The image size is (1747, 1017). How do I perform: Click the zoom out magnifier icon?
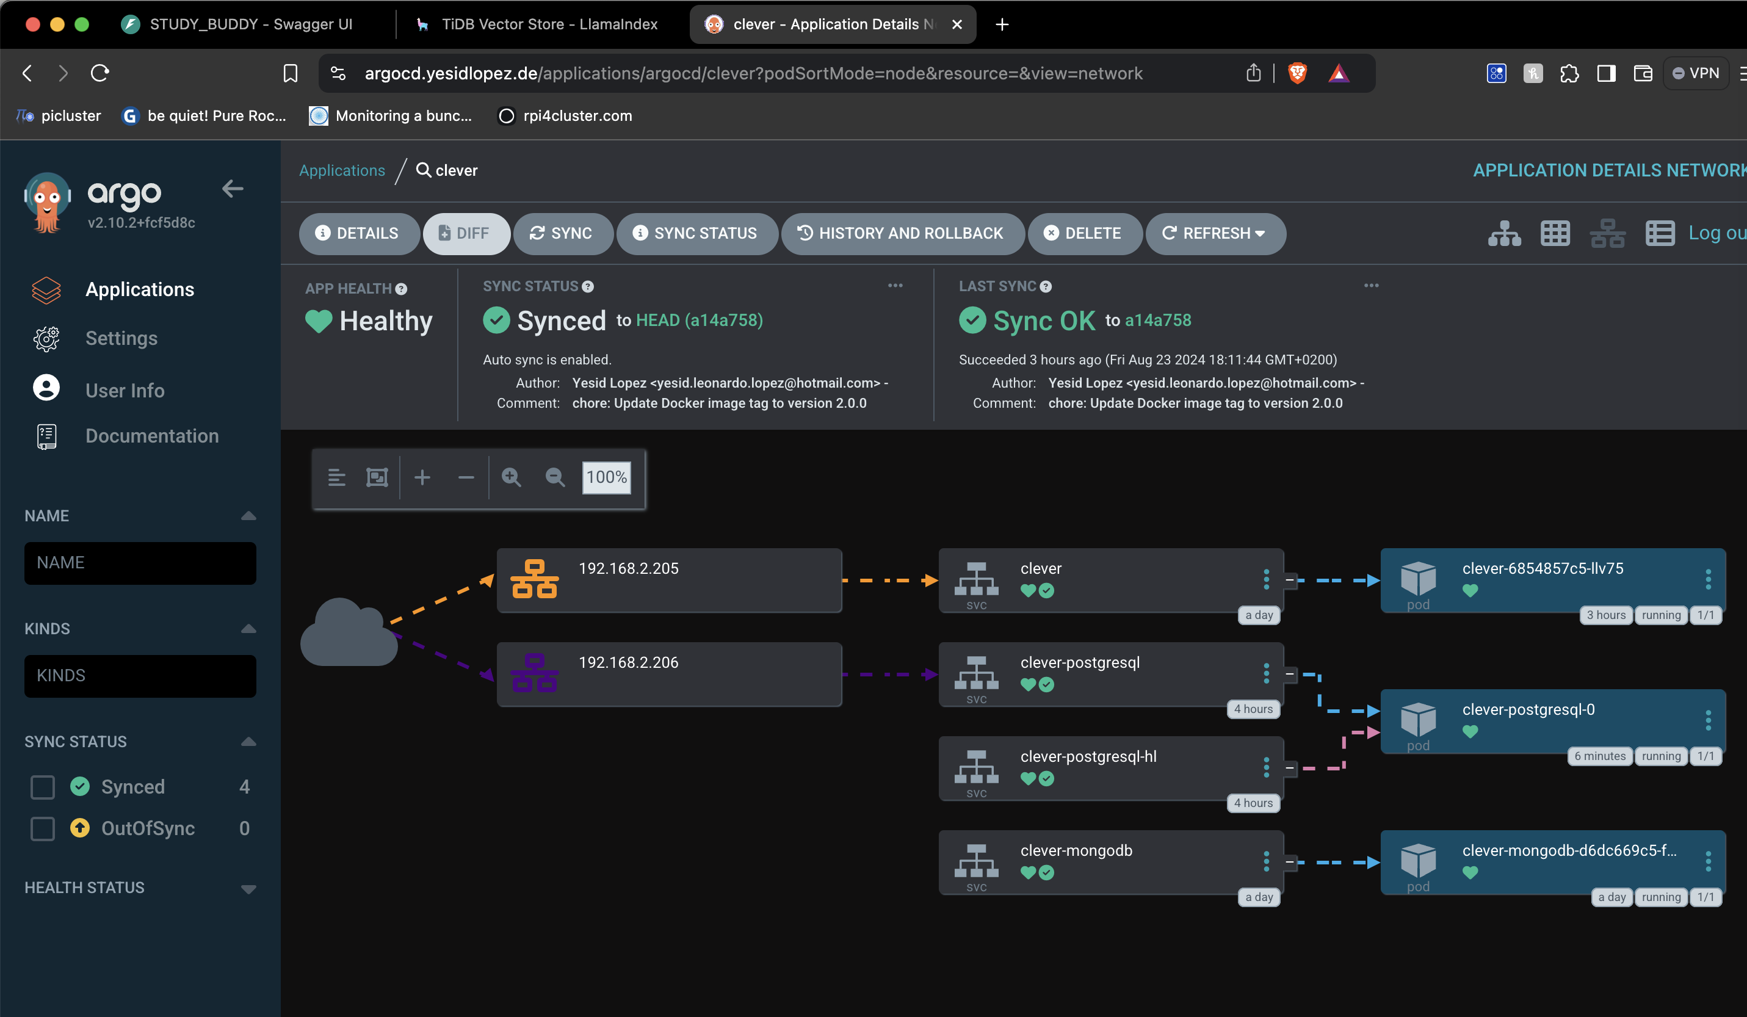pyautogui.click(x=555, y=477)
